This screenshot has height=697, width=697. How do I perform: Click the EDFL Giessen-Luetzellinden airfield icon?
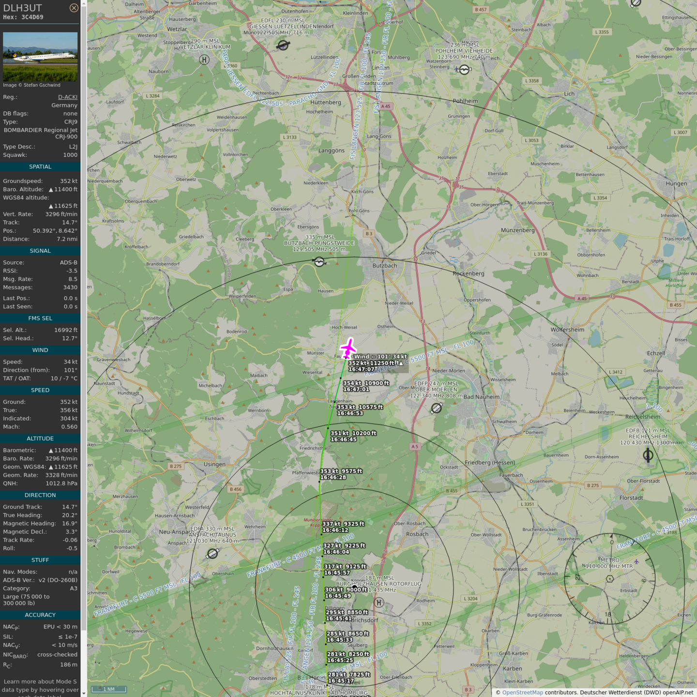[283, 45]
